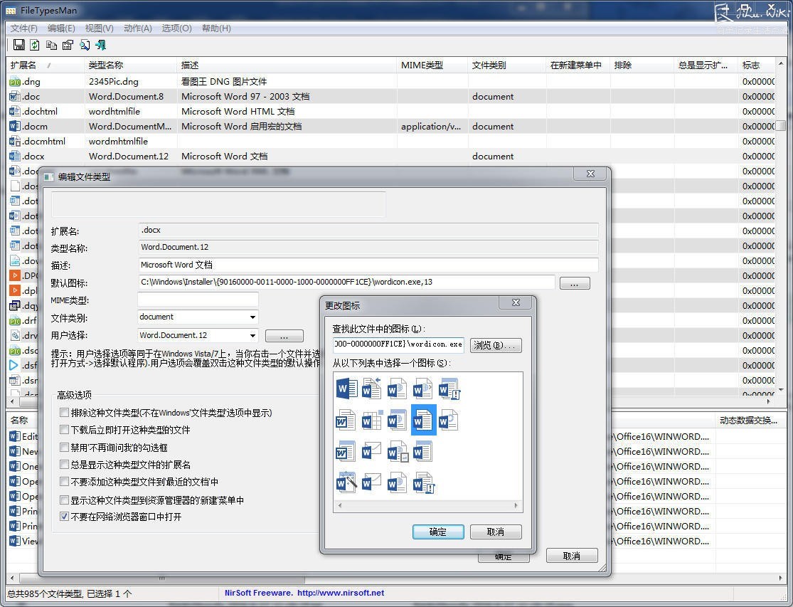Confirm with 确定 in 更改图标 dialog
The height and width of the screenshot is (607, 793).
438,532
